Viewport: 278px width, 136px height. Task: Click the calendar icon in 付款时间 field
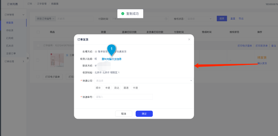(166, 19)
